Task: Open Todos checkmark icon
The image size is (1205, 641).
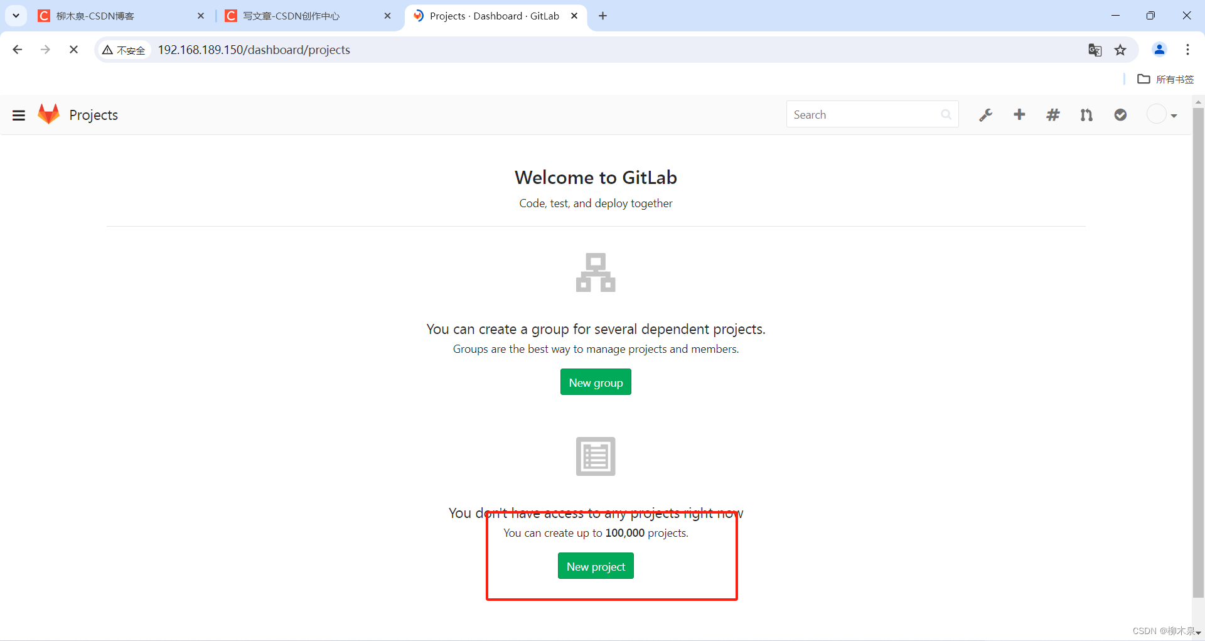Action: [1120, 115]
